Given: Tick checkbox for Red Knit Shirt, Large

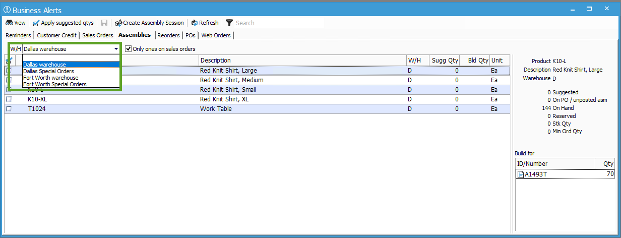Looking at the screenshot, I should tap(9, 71).
